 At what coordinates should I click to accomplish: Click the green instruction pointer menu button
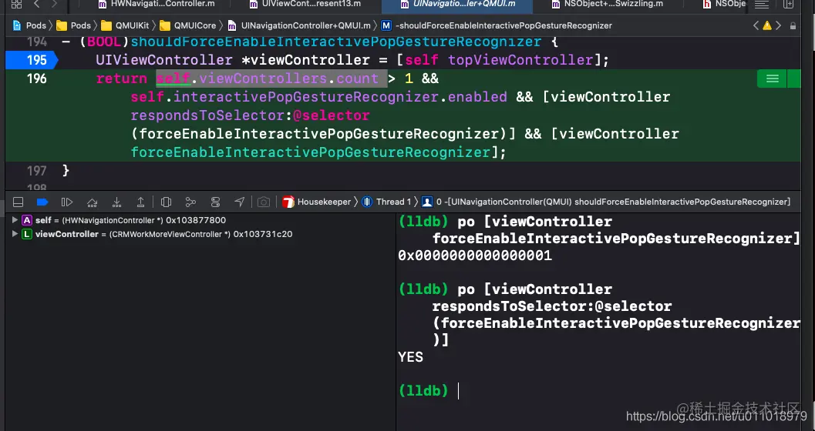coord(773,79)
